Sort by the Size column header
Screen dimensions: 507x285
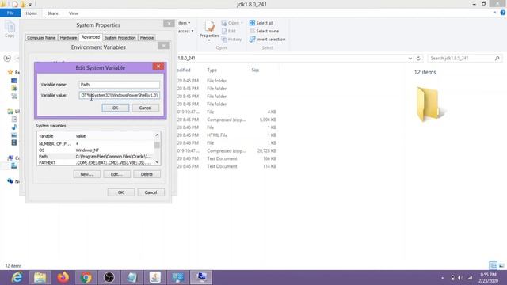click(255, 70)
